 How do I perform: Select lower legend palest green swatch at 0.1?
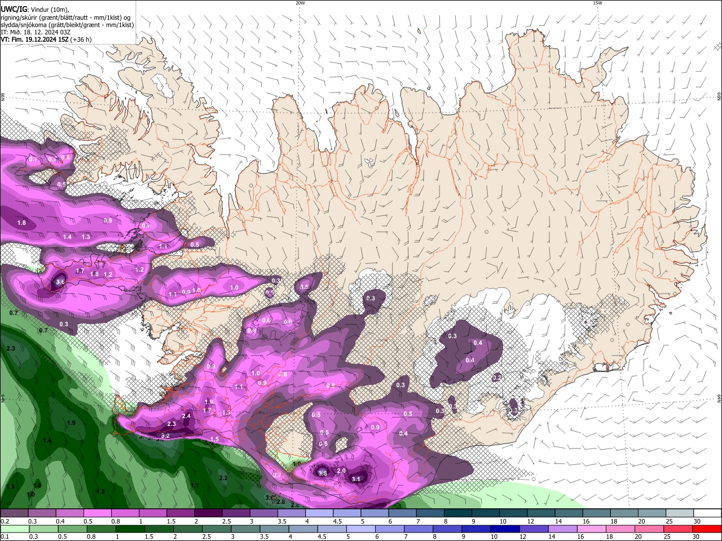click(14, 529)
